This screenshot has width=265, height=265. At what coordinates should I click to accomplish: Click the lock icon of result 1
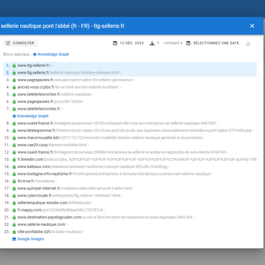[14, 66]
